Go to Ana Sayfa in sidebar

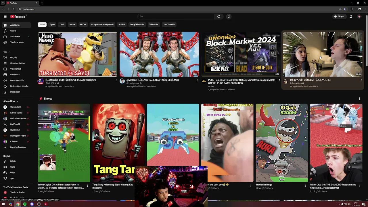click(x=16, y=25)
